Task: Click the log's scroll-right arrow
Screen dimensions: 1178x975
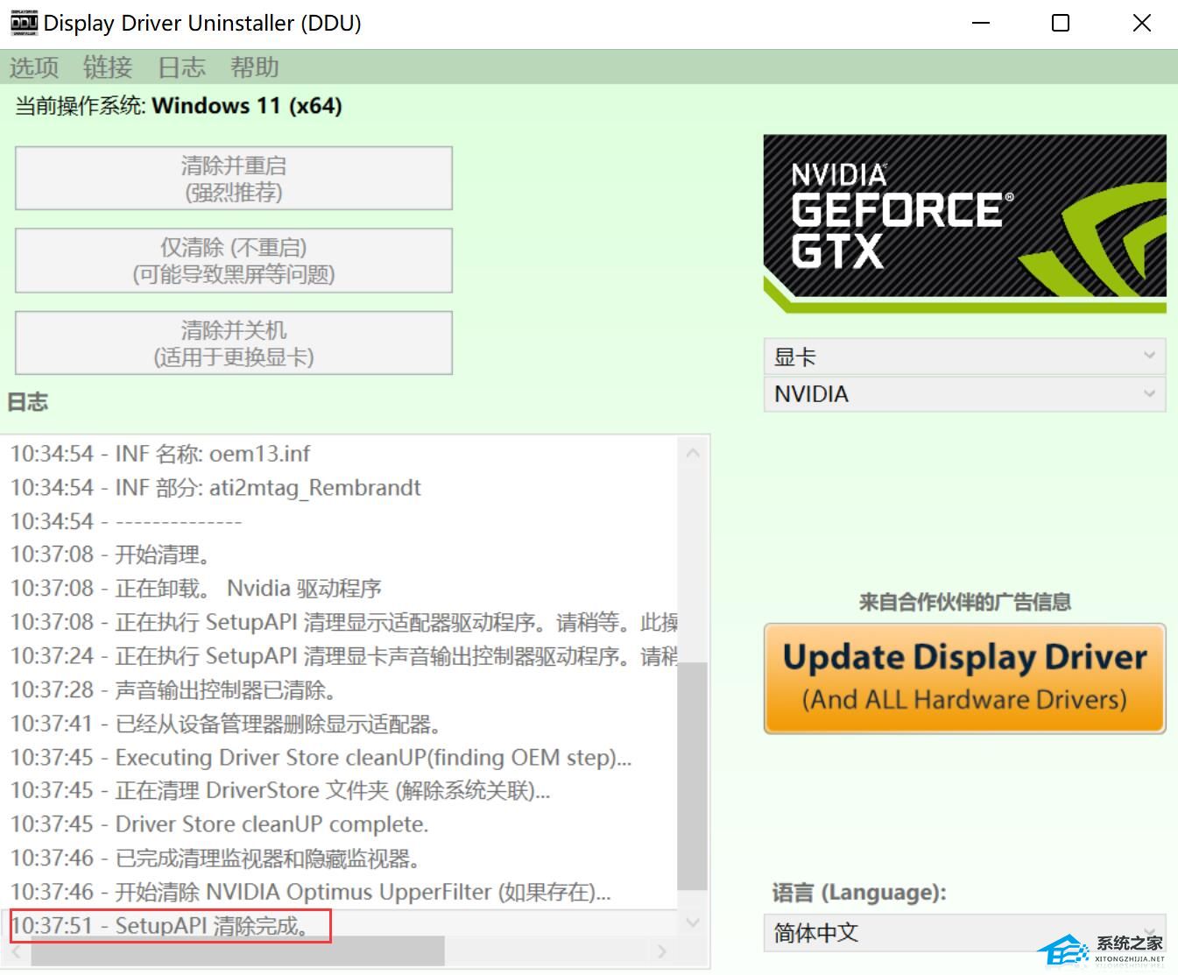Action: click(662, 951)
